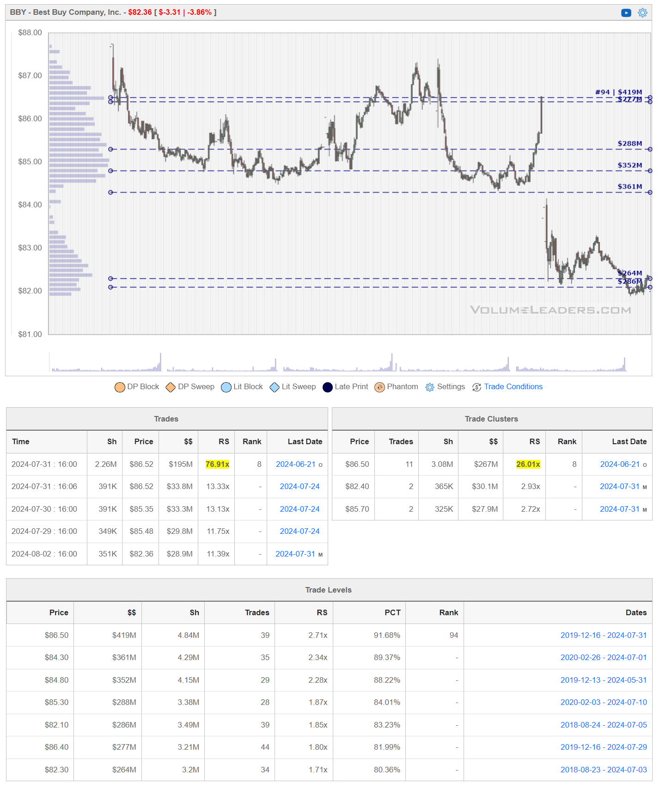
Task: Open chart settings gear in header
Action: pyautogui.click(x=642, y=13)
